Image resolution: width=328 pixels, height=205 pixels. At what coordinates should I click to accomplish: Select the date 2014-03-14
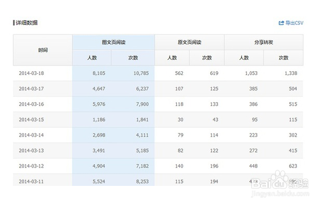click(32, 135)
